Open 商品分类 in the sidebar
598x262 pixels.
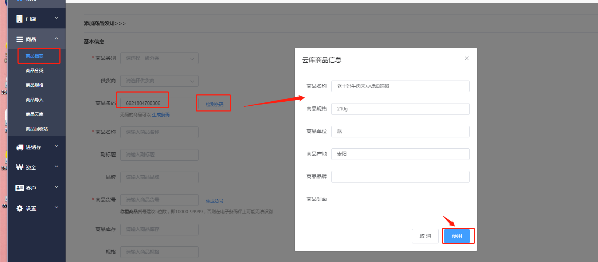[35, 71]
